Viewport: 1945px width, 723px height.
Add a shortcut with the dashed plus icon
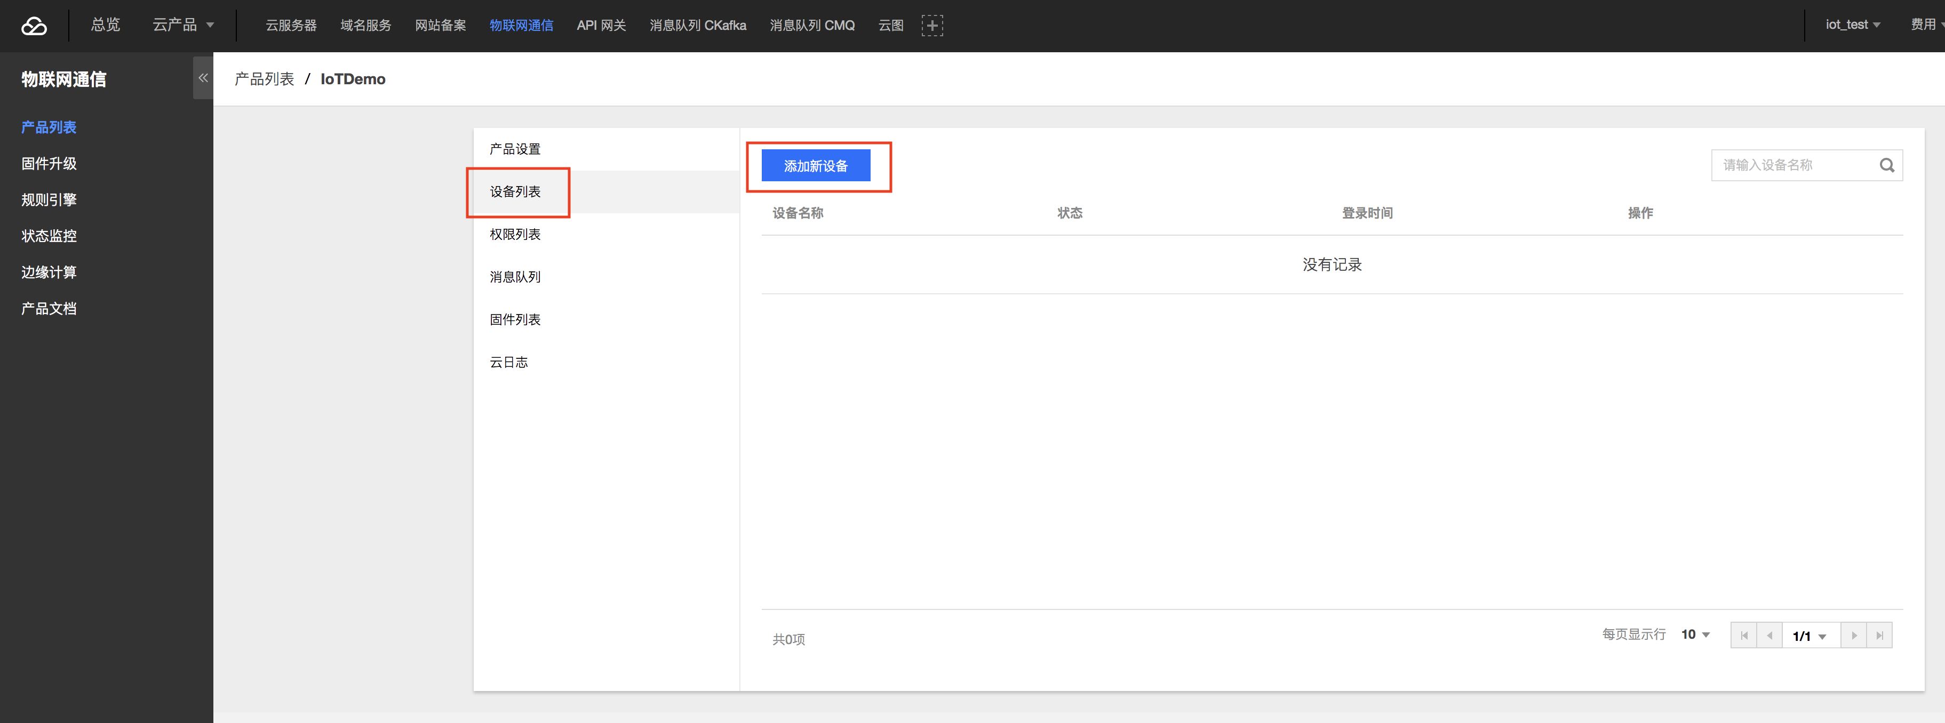[x=932, y=26]
